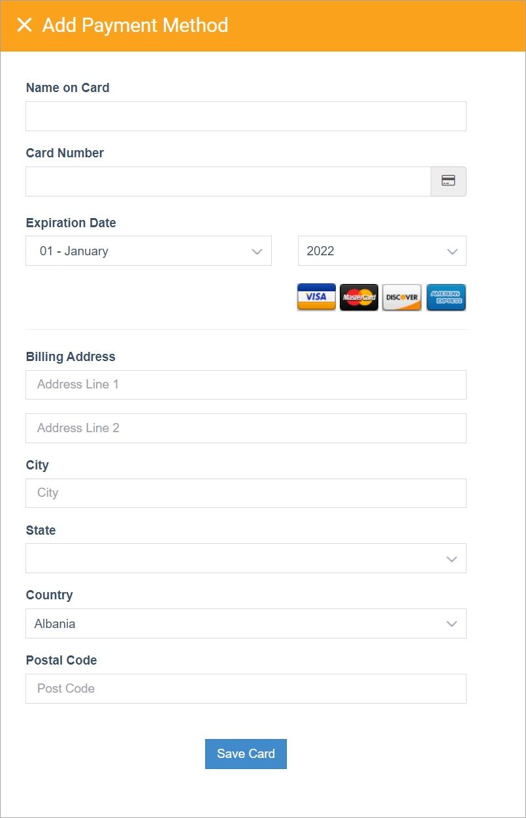Click the Post Code input field
The width and height of the screenshot is (526, 818).
coord(246,688)
